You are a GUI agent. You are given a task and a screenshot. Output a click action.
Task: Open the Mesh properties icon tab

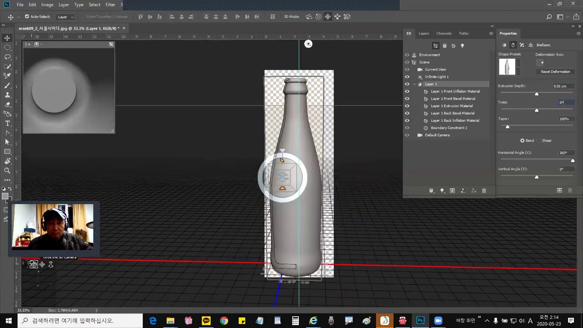click(x=504, y=45)
